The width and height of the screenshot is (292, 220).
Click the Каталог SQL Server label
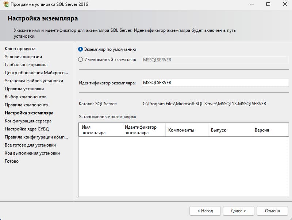click(98, 104)
